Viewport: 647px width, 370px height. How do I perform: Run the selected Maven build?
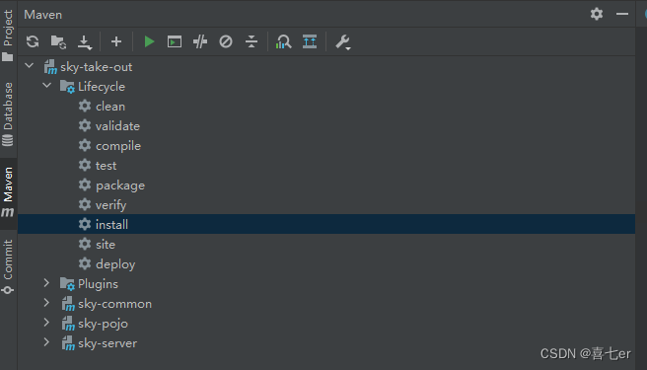point(149,41)
